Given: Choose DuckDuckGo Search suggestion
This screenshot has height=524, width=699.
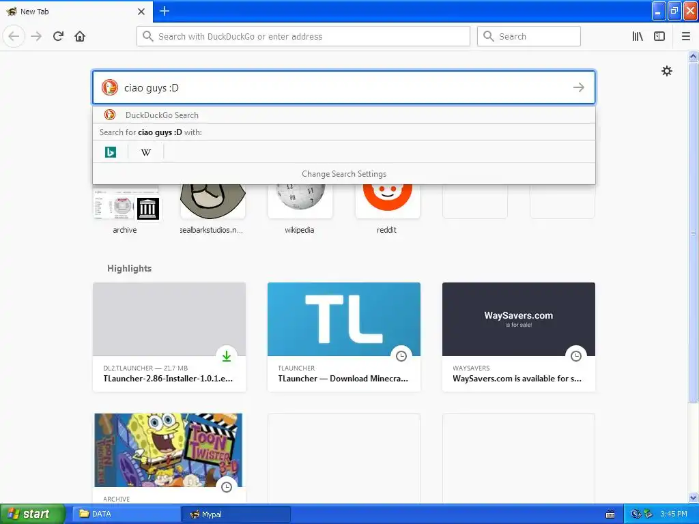Looking at the screenshot, I should click(x=344, y=115).
